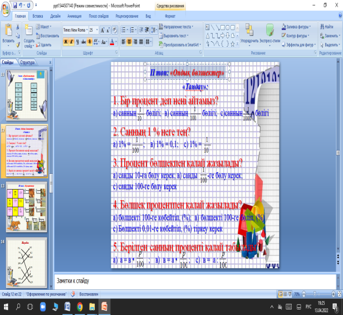
Task: Click the Заменить button
Action: 330,36
